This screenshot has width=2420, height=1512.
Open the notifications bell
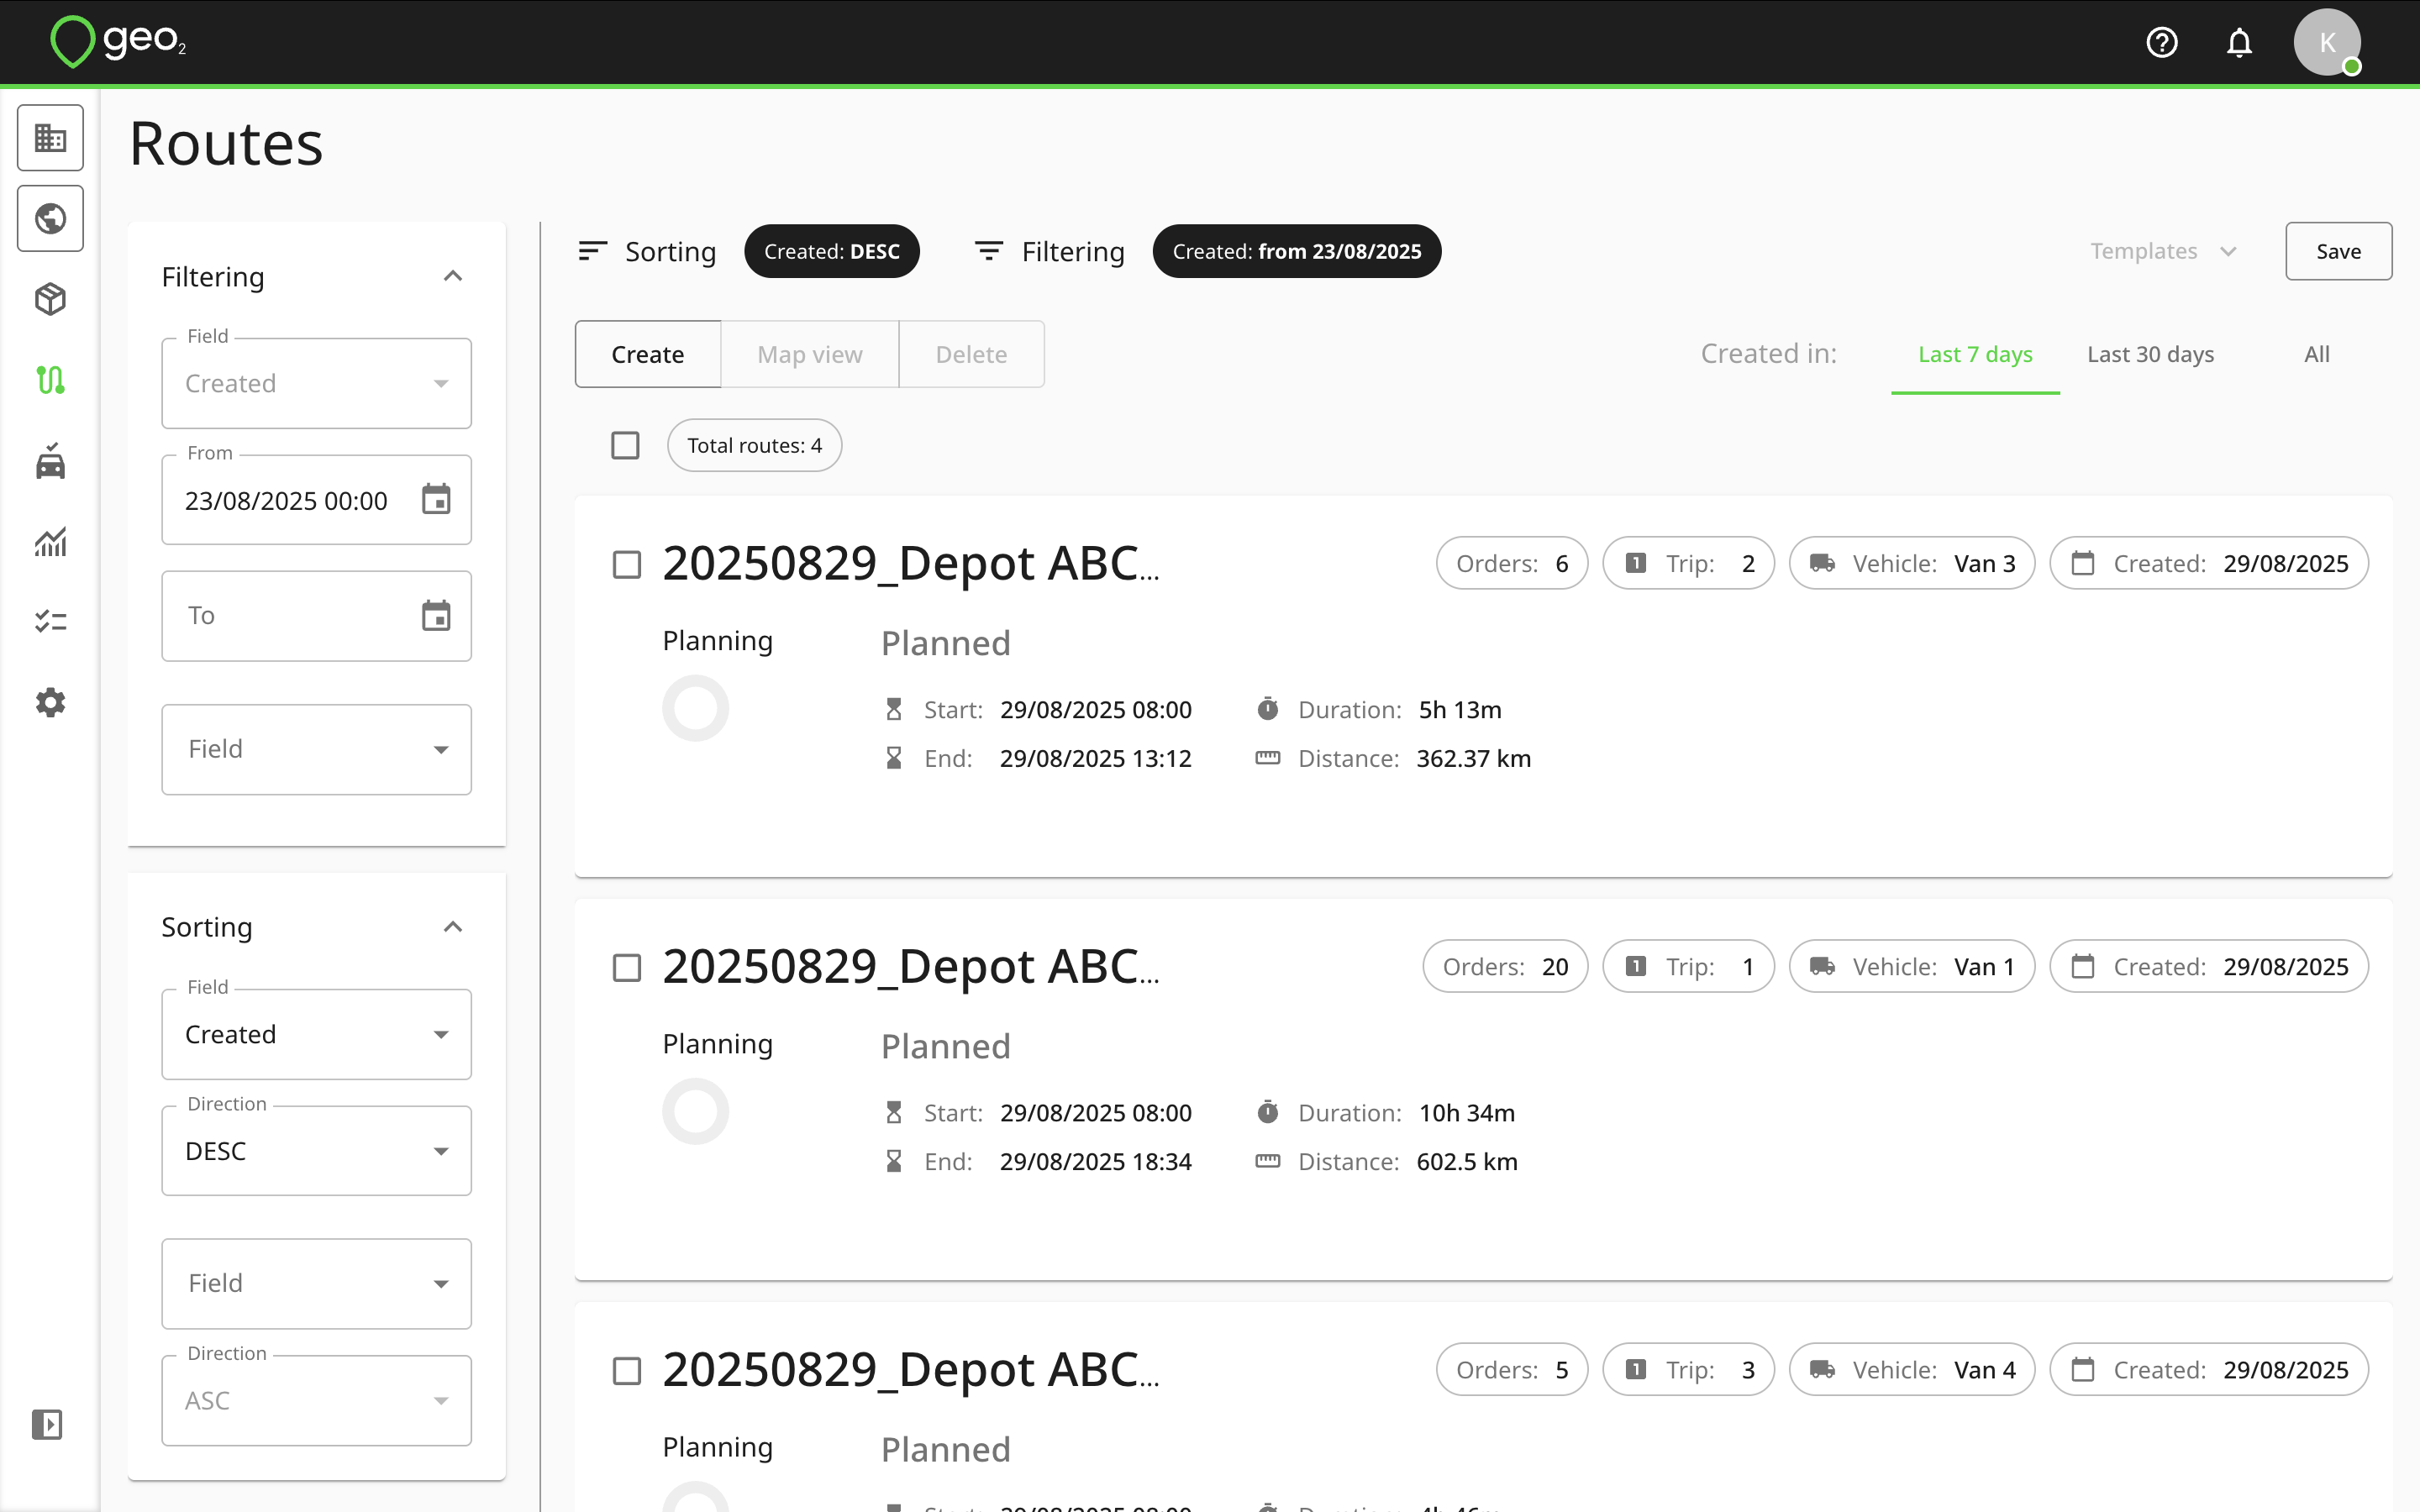coord(2239,43)
